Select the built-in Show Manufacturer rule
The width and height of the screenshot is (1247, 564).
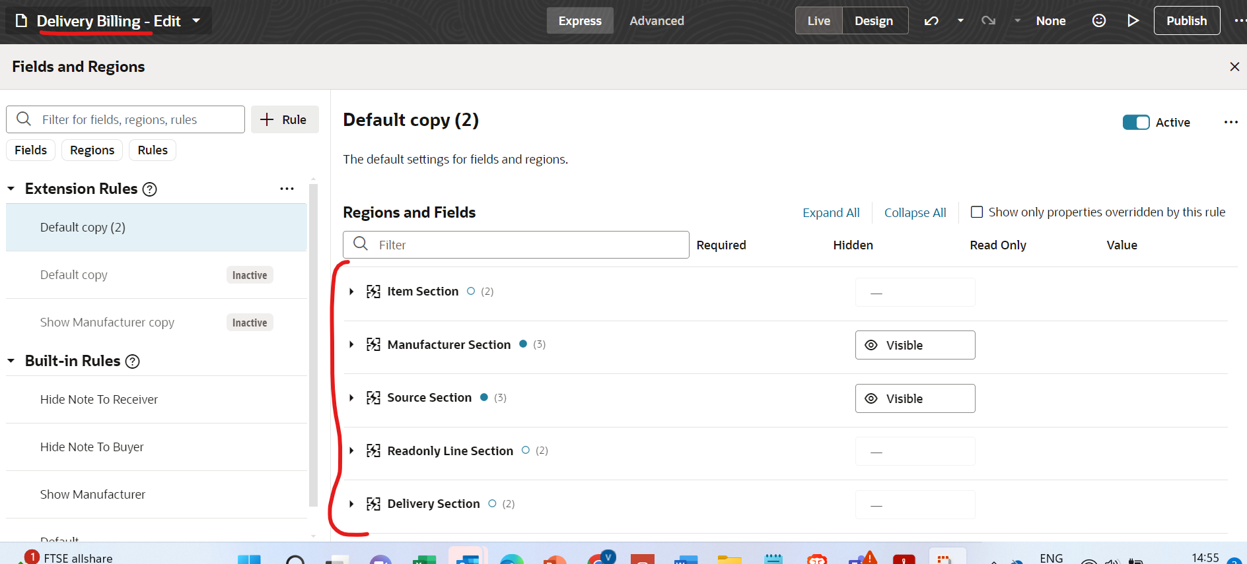(x=157, y=494)
